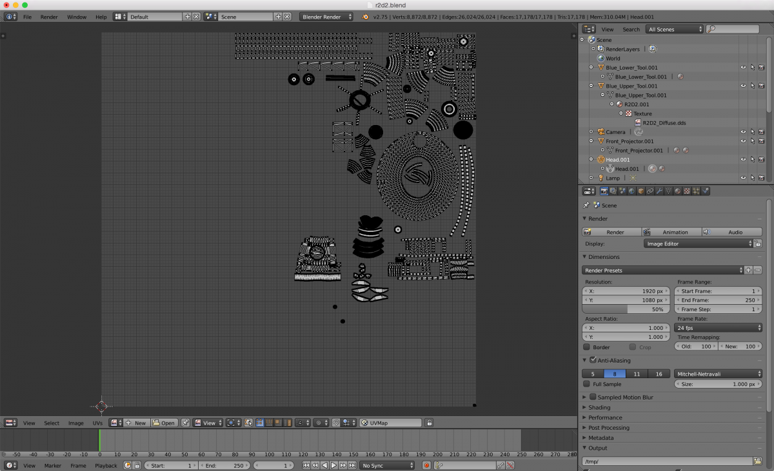Jump to last frame in timeline
774x471 pixels.
click(352, 465)
